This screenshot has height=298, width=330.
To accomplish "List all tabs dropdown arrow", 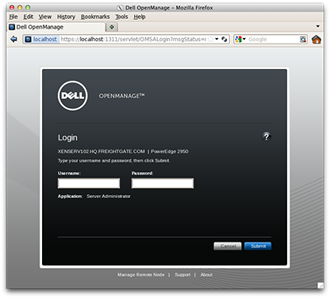I will (318, 26).
